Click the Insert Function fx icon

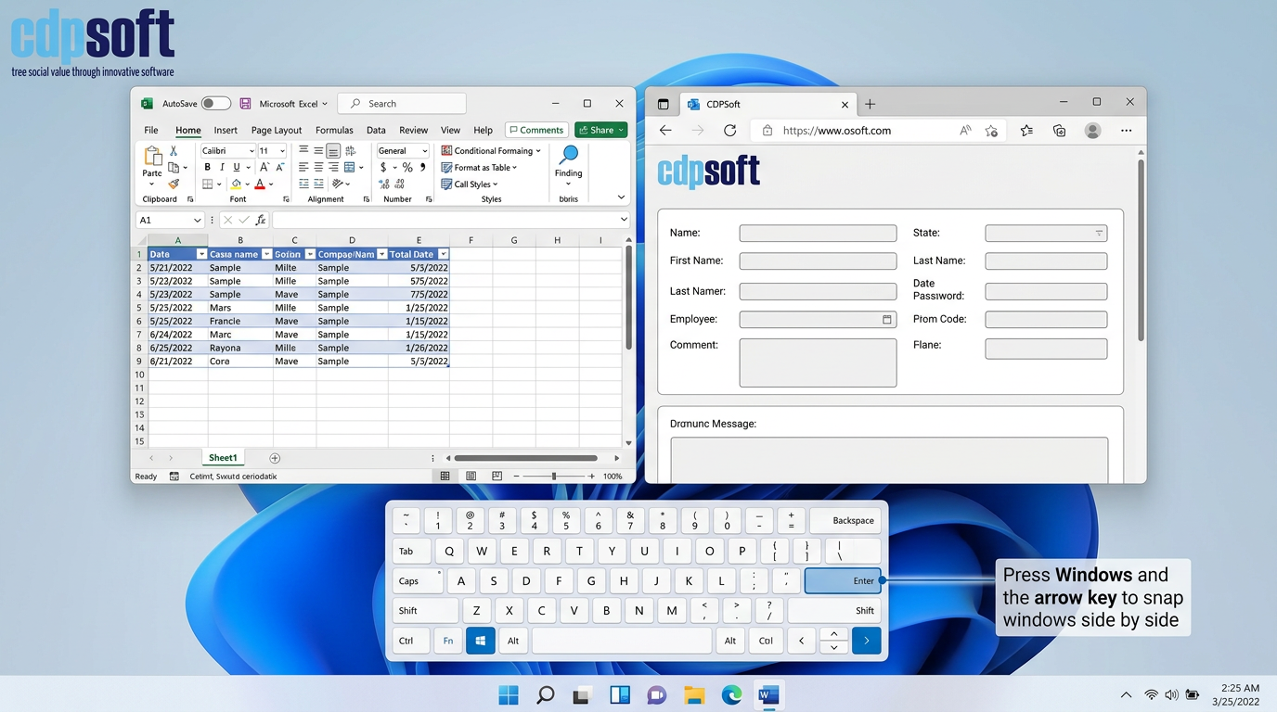[x=261, y=220]
